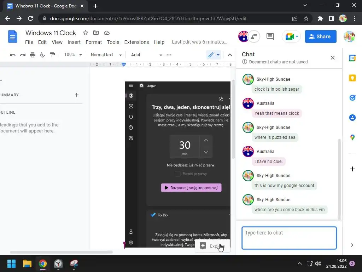Open a new Chrome tab
The image size is (362, 272).
pyautogui.click(x=95, y=6)
